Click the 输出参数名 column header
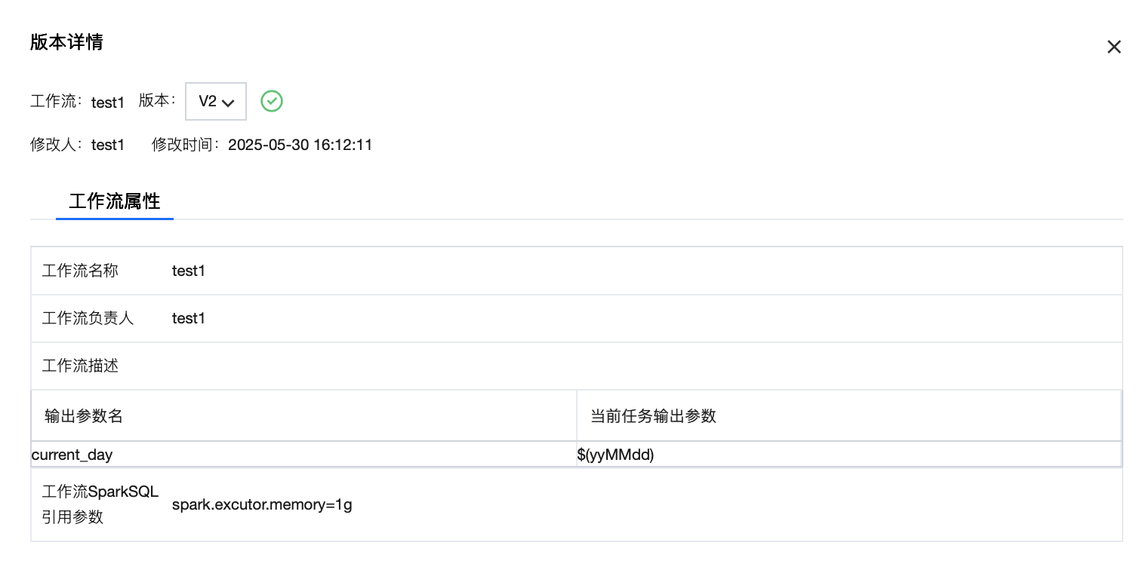 [84, 416]
